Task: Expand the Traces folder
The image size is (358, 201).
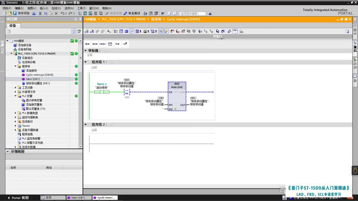Action: pos(16,126)
